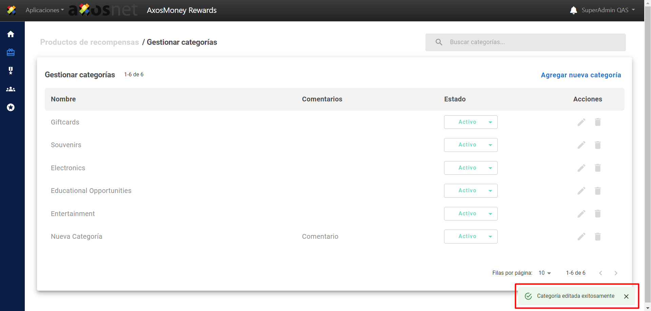
Task: Open the Aplicaciones menu
Action: click(44, 10)
